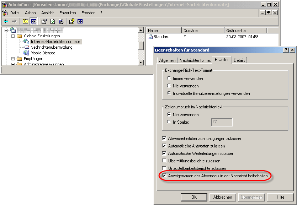Screen dimensions: 297x205
Task: Click the dialog's question mark help button
Action: [x=286, y=50]
